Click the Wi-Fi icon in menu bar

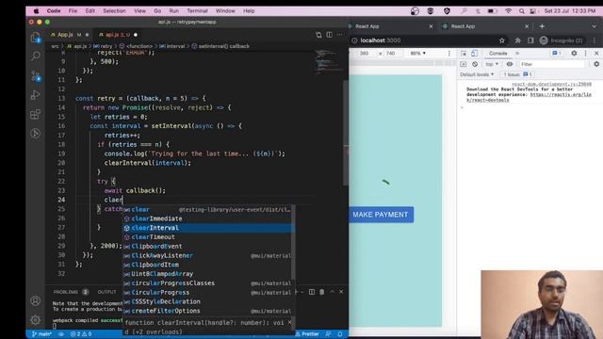(x=509, y=11)
